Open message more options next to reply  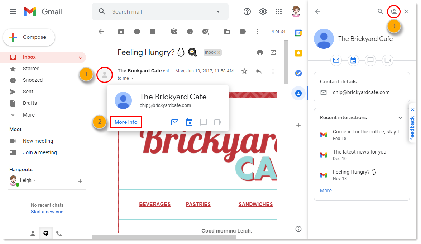click(x=273, y=71)
